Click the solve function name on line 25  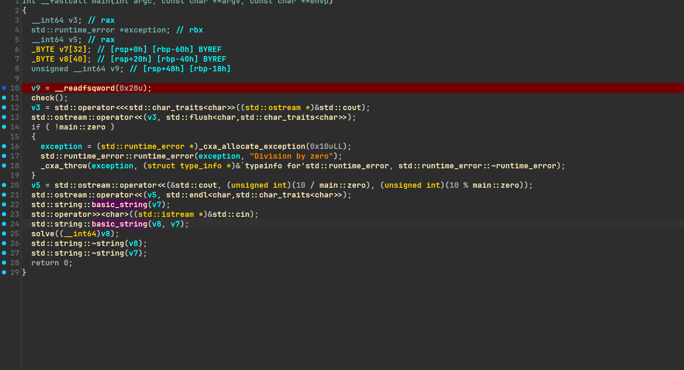[x=43, y=234]
